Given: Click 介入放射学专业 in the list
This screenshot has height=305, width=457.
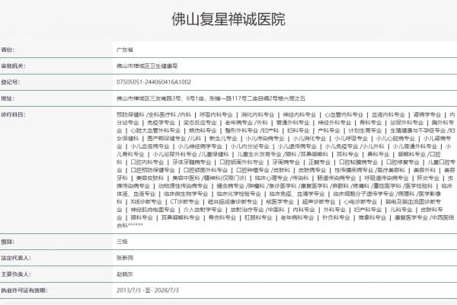Looking at the screenshot, I should 203,210.
